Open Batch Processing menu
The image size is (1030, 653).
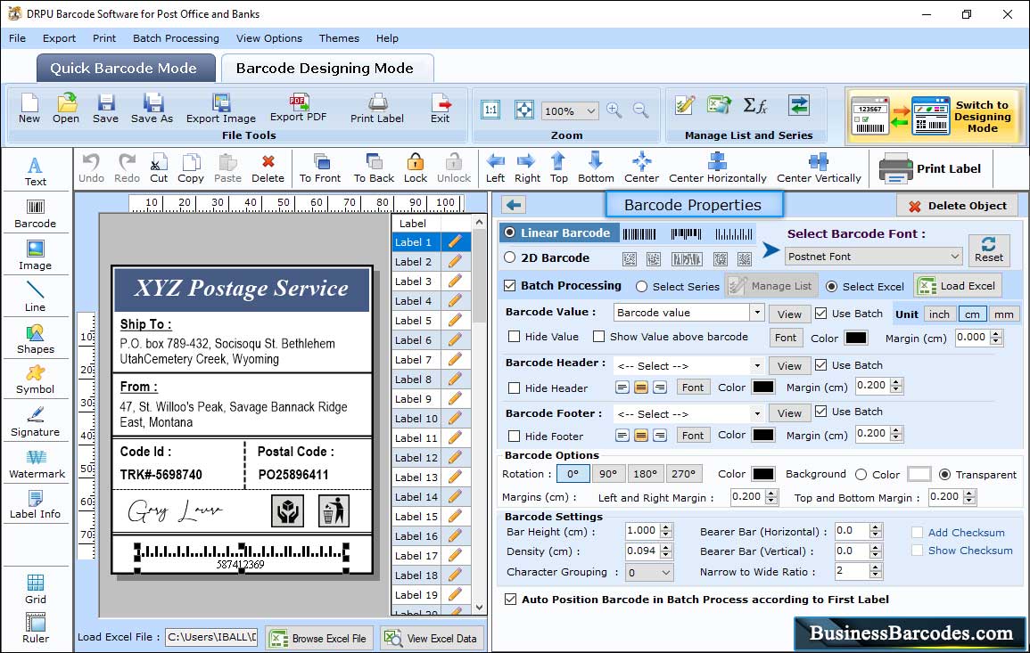176,38
